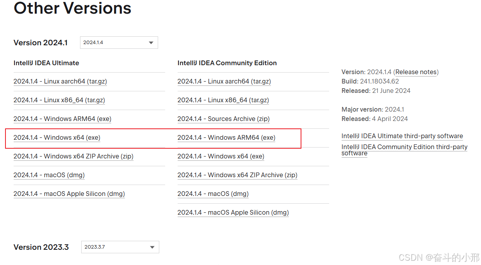This screenshot has height=265, width=481.
Task: Click the Released: 21 June 2024 text
Action: click(376, 91)
